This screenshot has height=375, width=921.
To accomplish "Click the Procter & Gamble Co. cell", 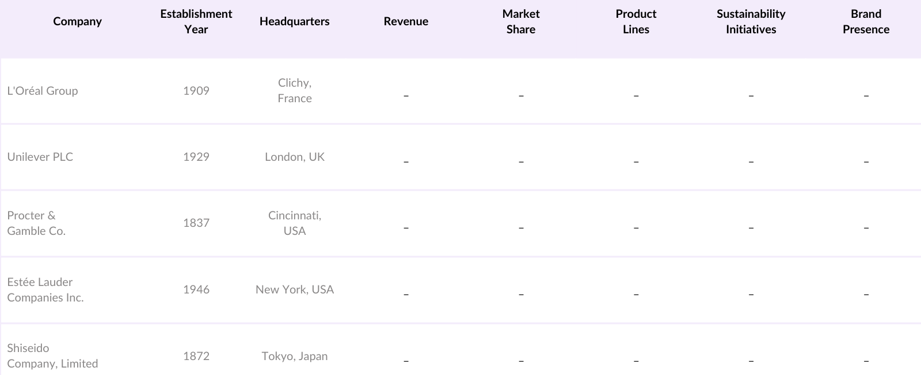I will click(x=36, y=223).
